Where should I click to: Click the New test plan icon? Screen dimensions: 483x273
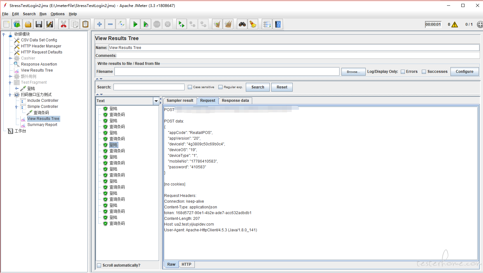click(6, 24)
